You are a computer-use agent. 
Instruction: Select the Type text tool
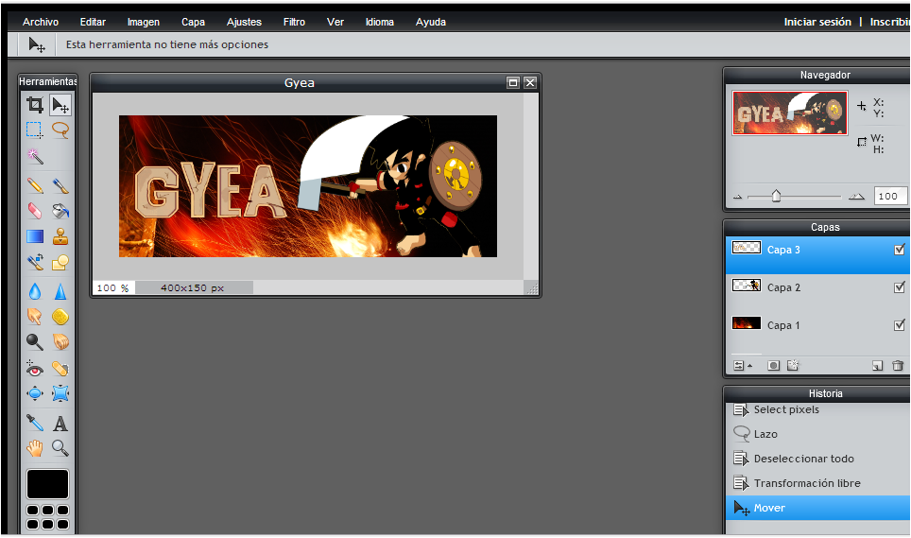click(x=60, y=423)
